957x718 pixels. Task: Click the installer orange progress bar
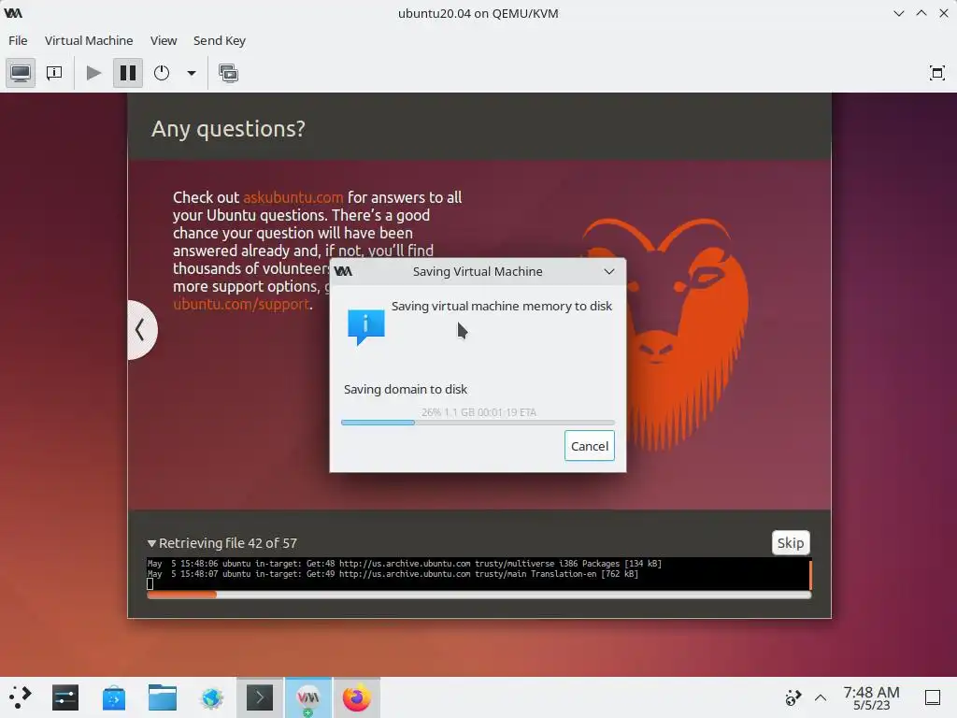(479, 595)
